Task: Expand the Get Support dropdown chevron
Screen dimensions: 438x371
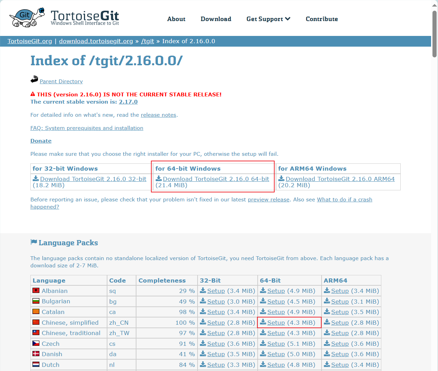Action: pyautogui.click(x=288, y=19)
